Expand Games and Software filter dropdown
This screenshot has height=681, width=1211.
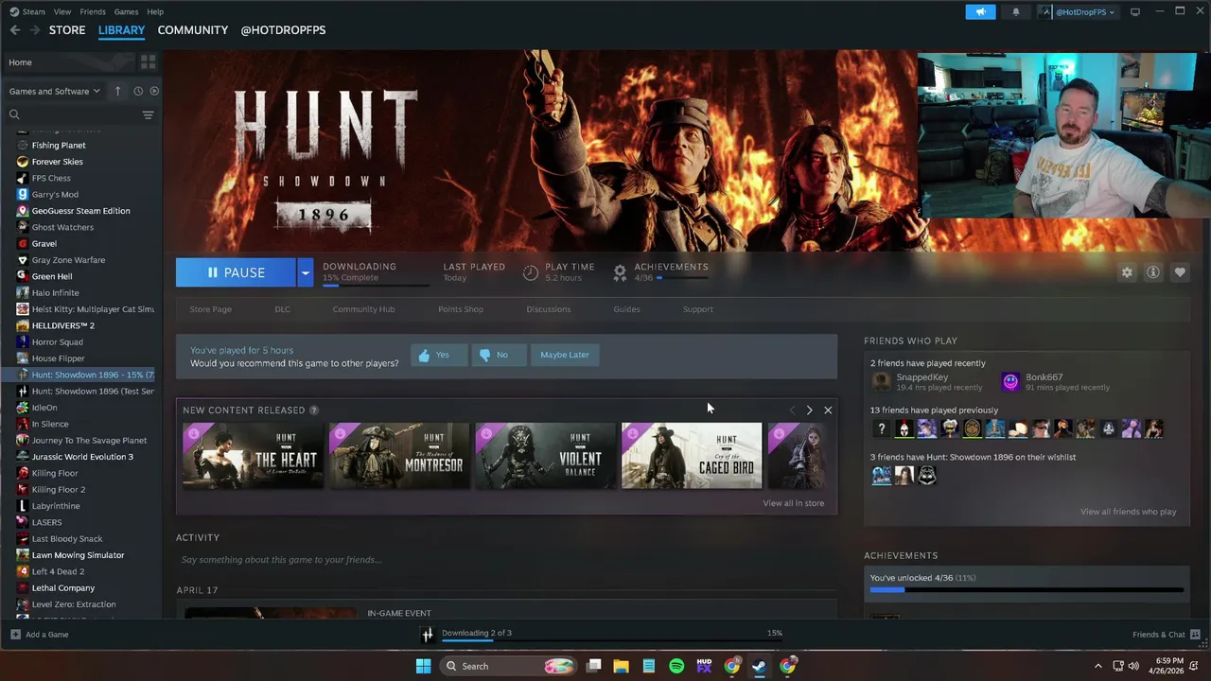pos(54,91)
